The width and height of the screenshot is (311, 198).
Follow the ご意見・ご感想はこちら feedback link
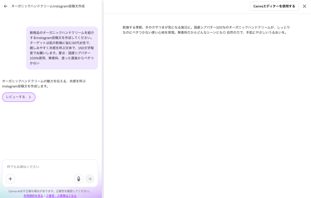point(61,196)
